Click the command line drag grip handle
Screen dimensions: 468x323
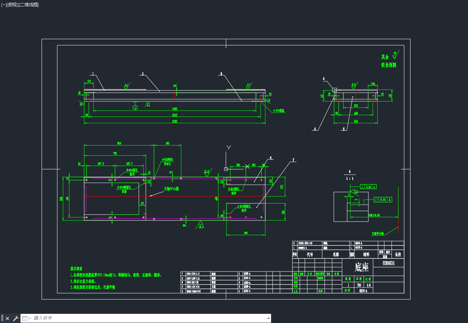pos(2,318)
